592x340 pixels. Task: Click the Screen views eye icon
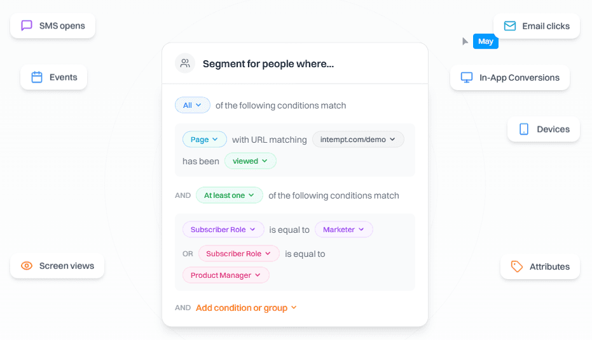27,266
